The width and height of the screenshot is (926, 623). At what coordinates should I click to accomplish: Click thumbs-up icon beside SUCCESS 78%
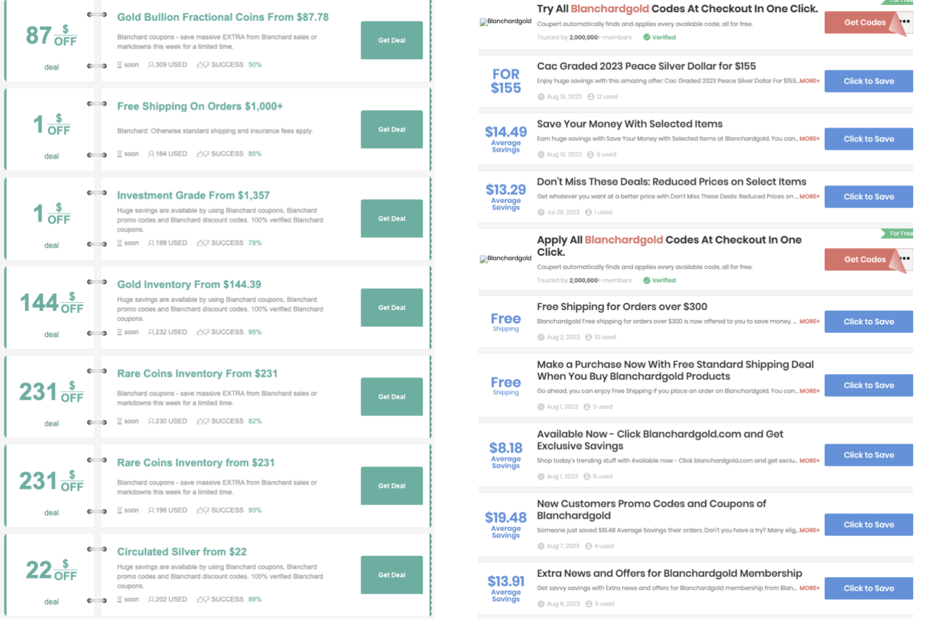203,243
